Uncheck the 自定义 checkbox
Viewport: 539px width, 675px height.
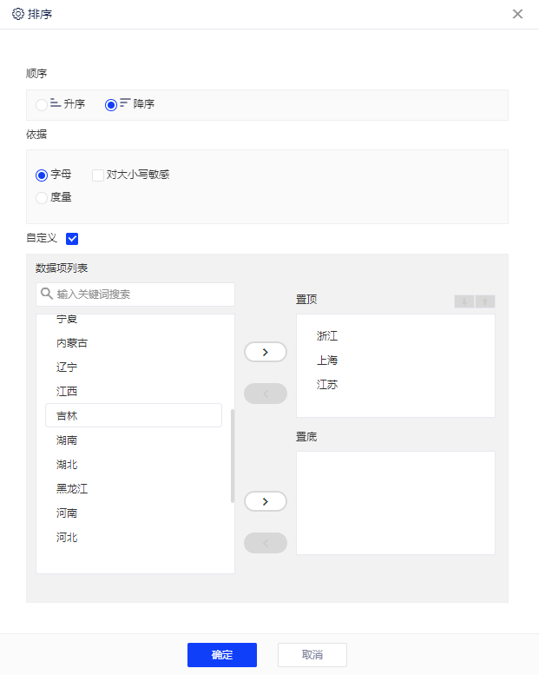pos(72,238)
